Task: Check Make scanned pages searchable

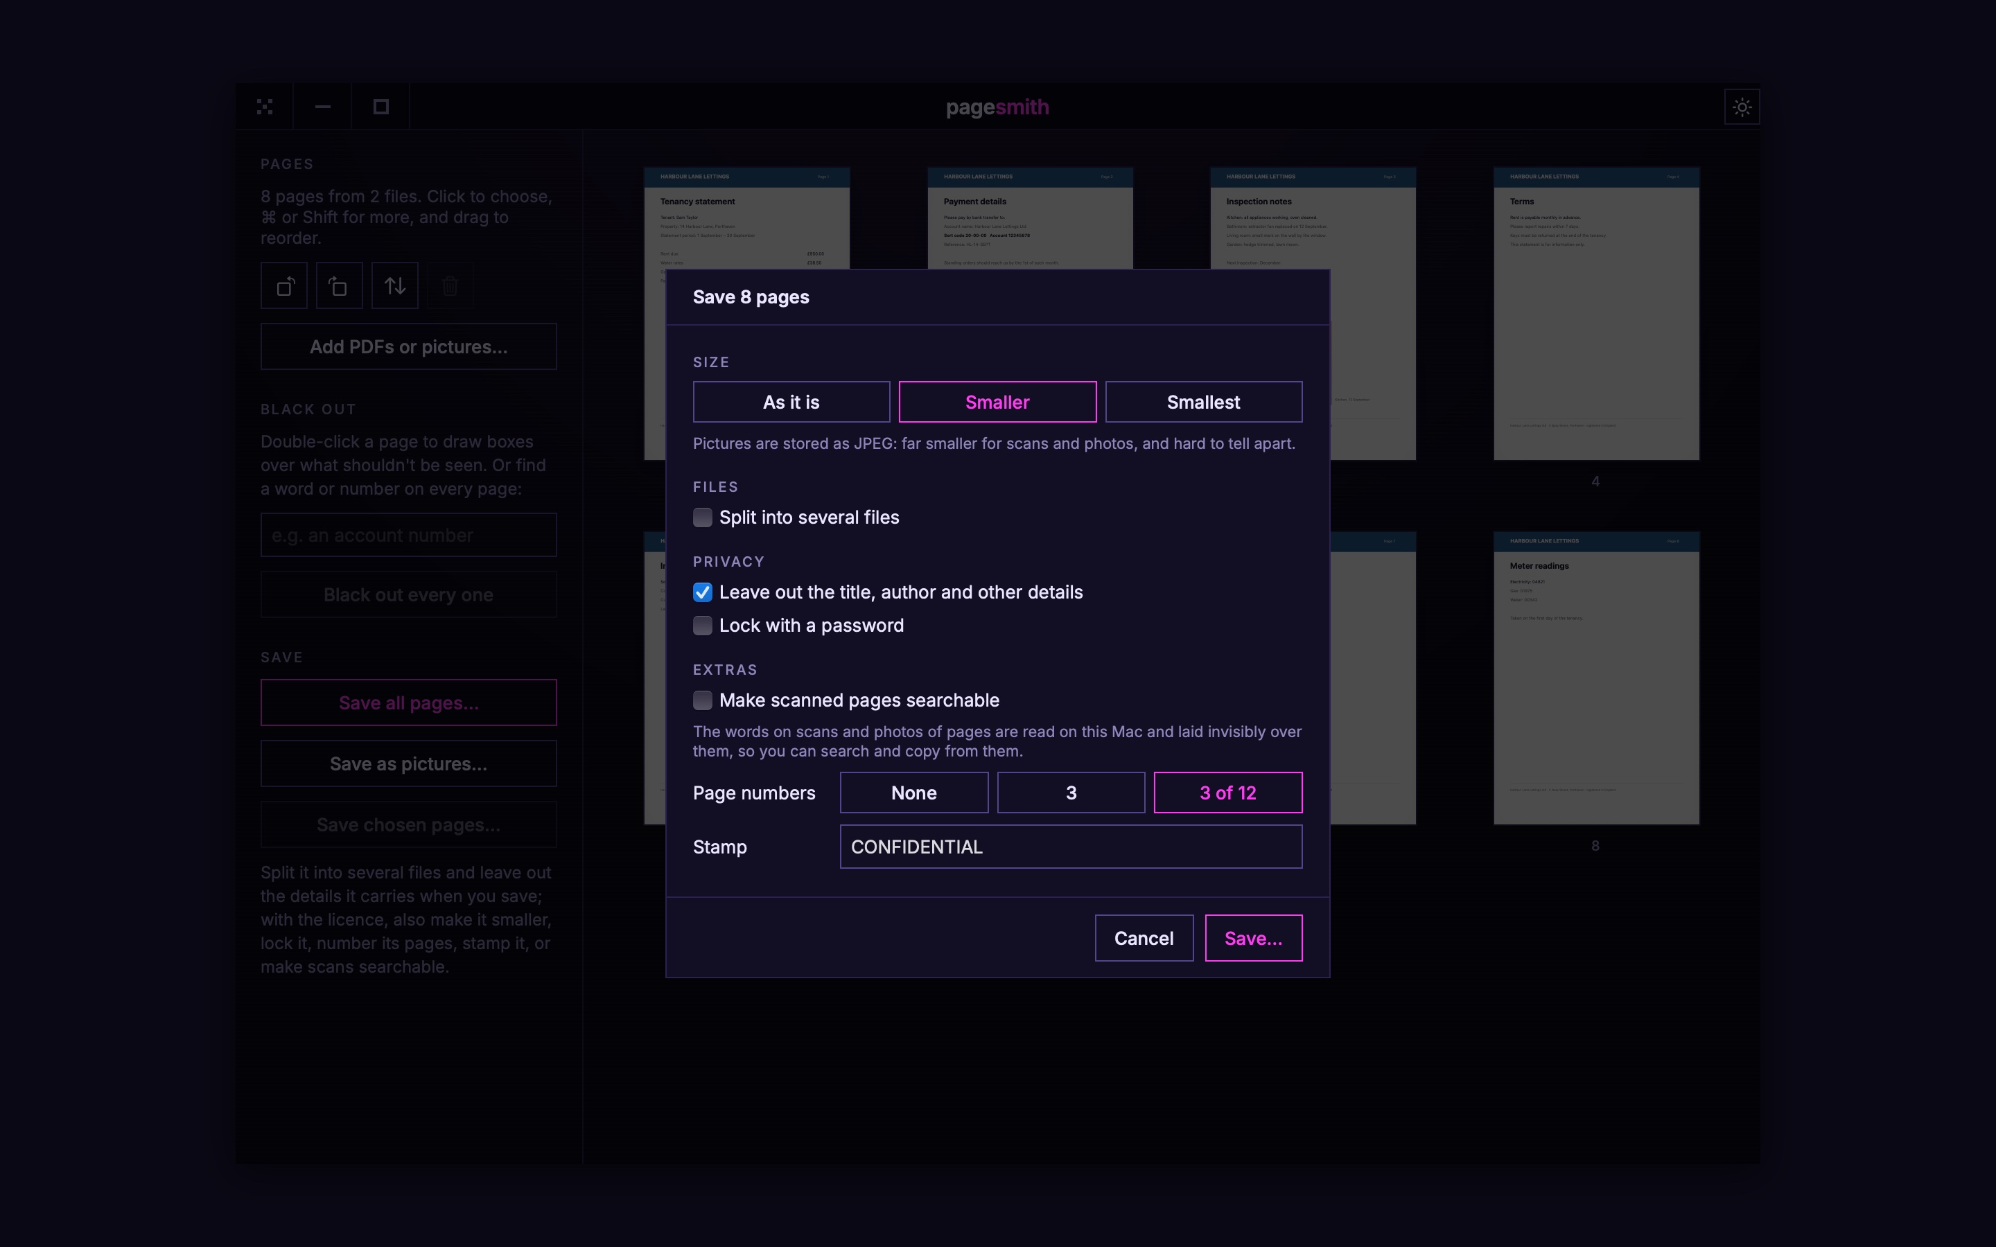Action: (702, 700)
